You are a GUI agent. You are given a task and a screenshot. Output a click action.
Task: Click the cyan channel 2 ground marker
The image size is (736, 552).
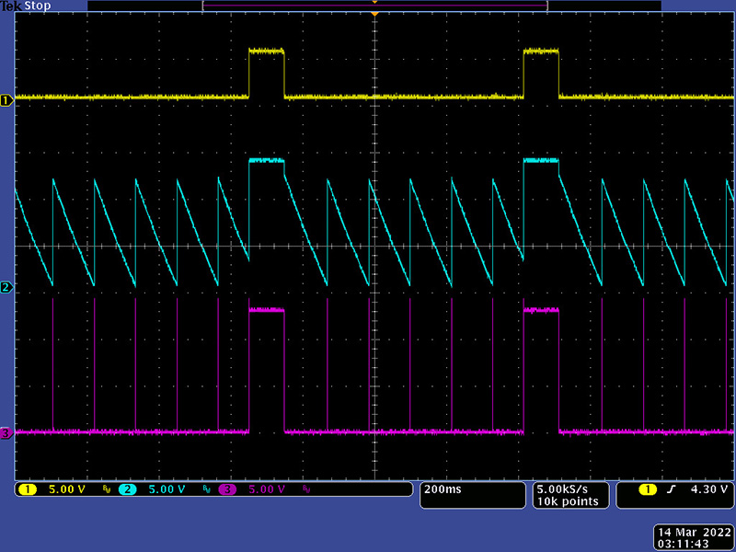click(x=6, y=288)
